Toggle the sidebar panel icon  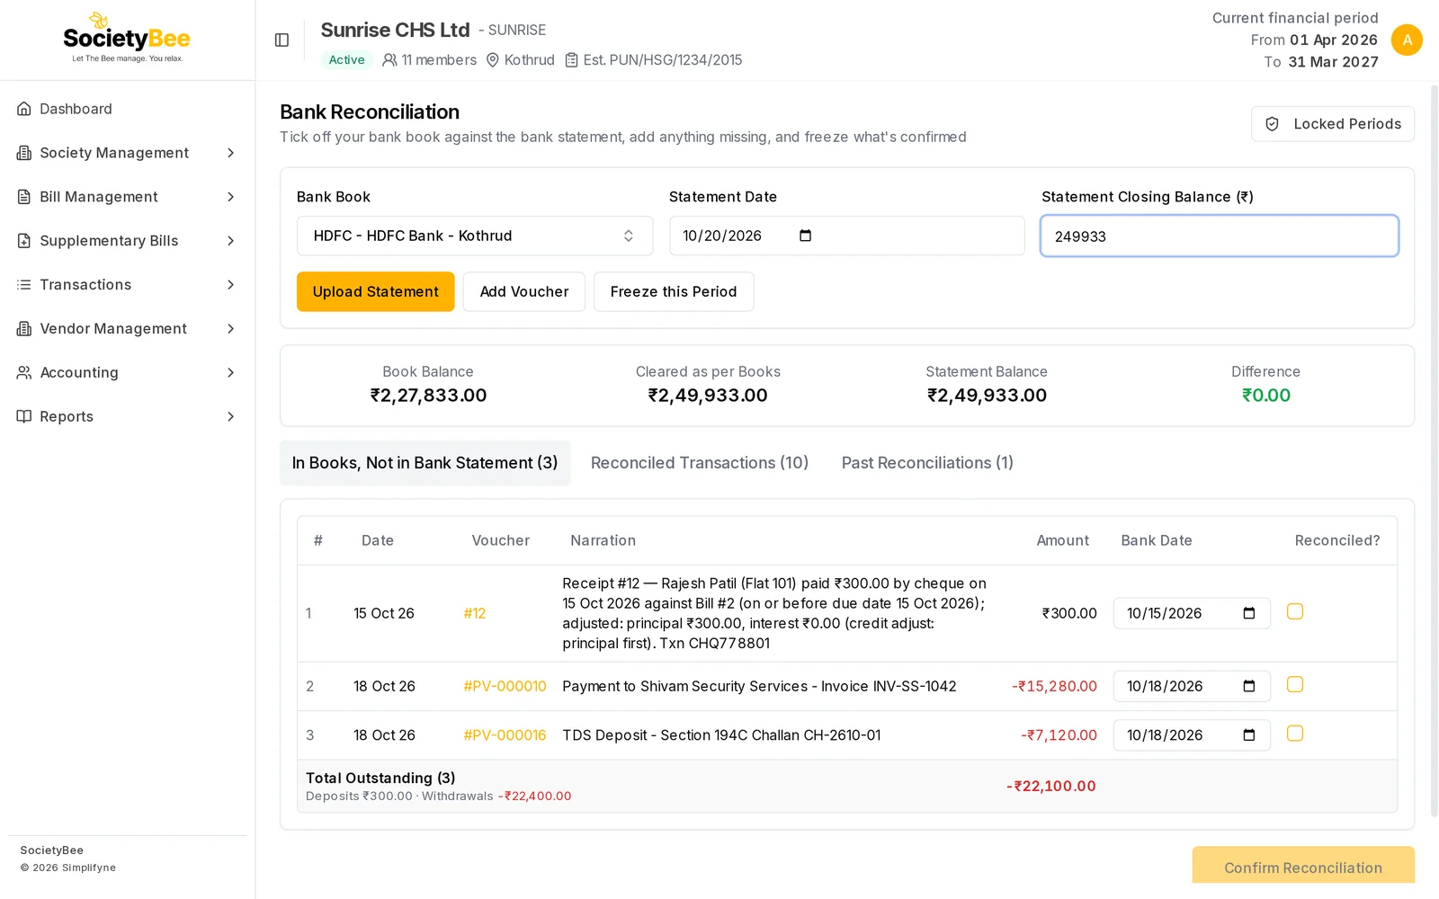click(282, 40)
